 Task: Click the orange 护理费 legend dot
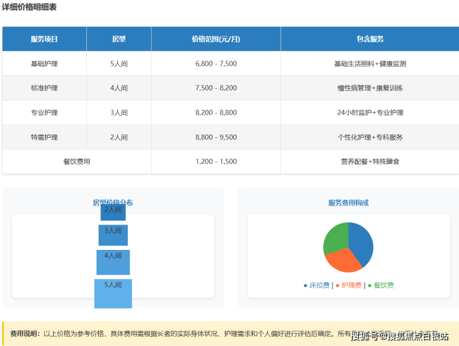[x=337, y=286]
